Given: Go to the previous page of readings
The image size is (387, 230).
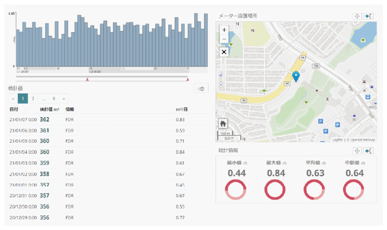Looking at the screenshot, I should (14, 99).
